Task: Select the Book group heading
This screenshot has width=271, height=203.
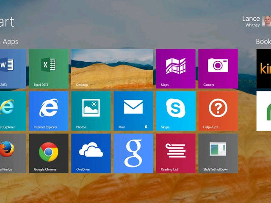Action: [x=263, y=41]
